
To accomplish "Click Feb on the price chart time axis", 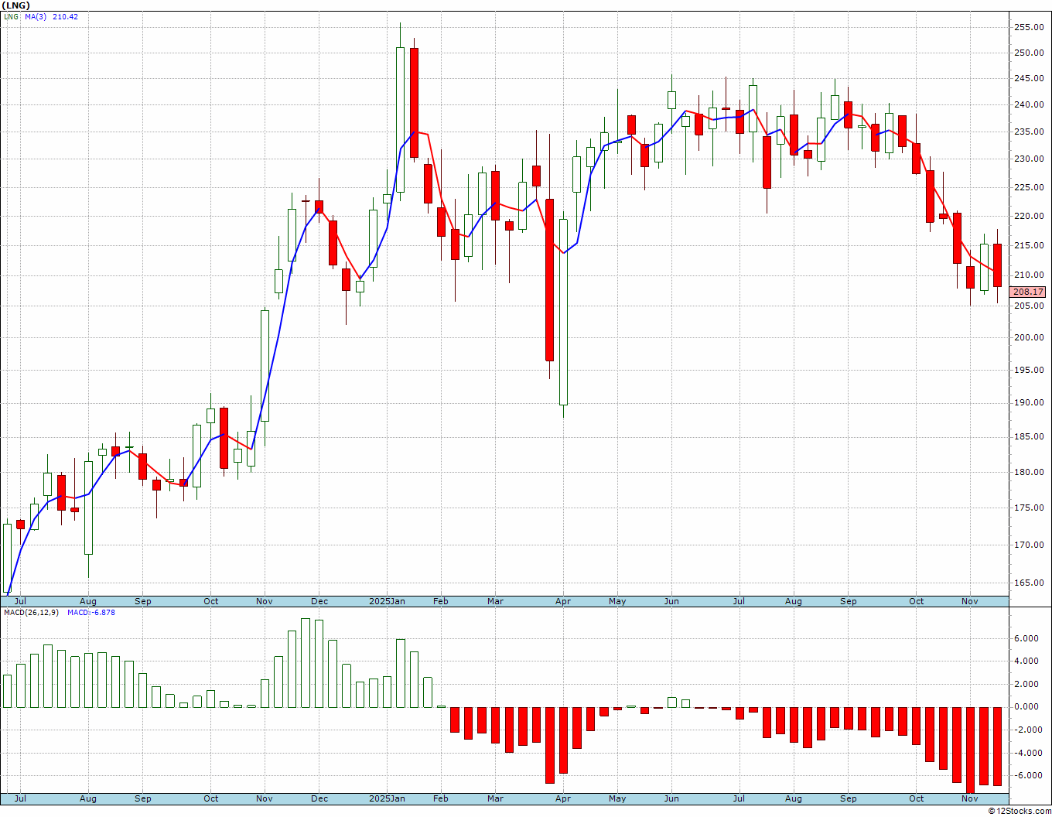I will click(x=441, y=601).
